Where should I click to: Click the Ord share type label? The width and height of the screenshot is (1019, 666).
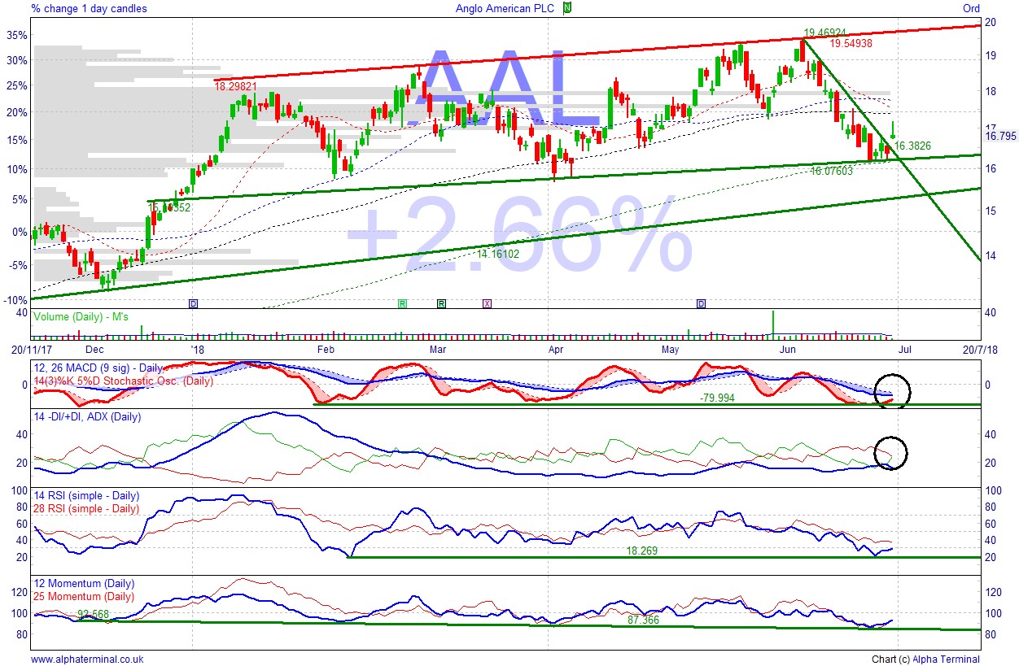(971, 8)
